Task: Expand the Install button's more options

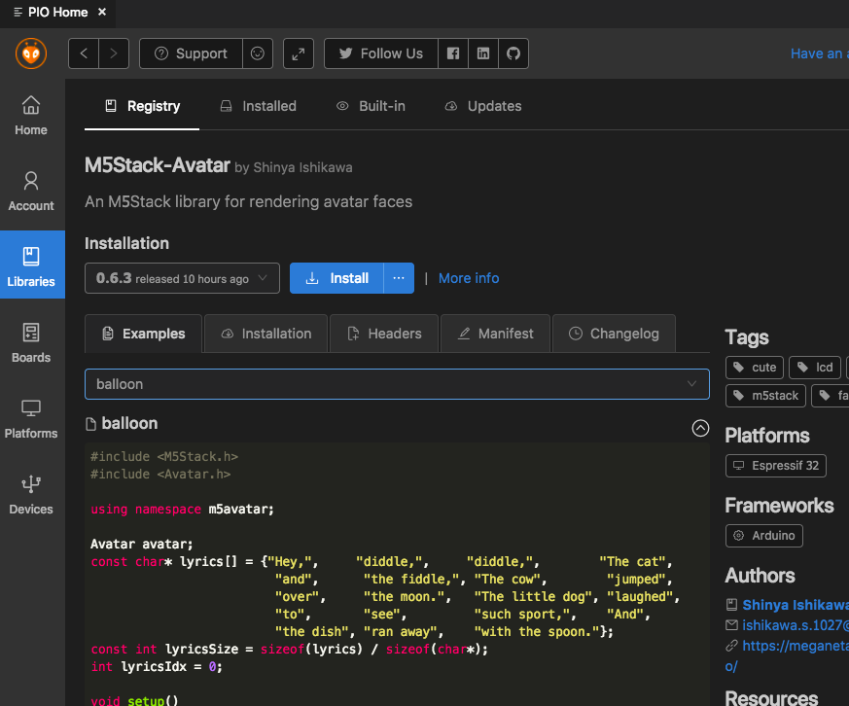Action: [x=399, y=278]
